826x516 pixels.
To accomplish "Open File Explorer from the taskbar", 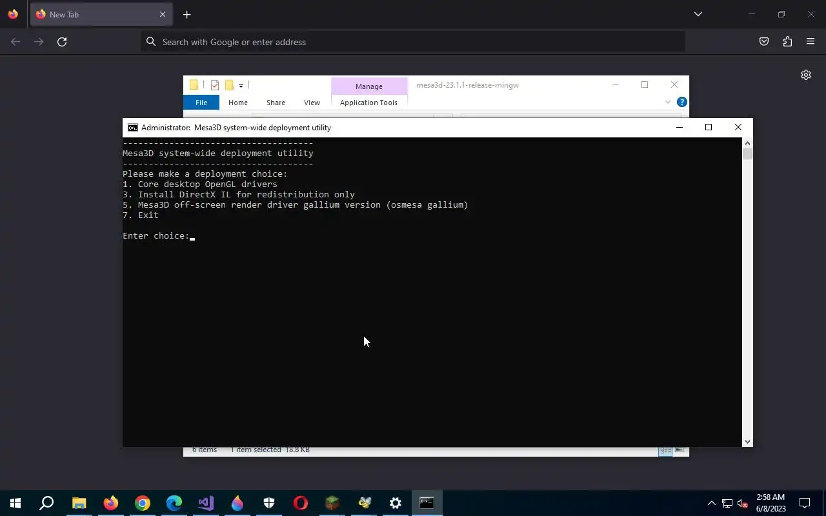I will pos(79,503).
